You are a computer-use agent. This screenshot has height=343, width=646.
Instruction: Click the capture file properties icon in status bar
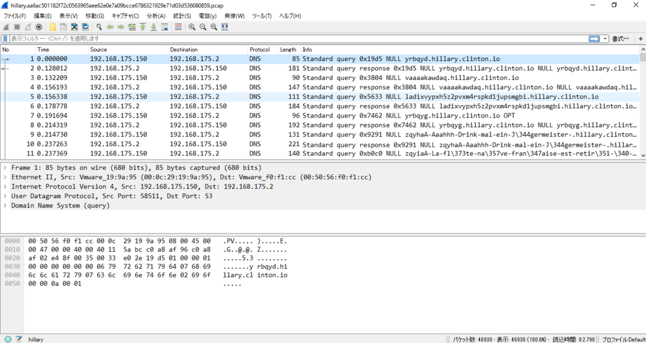pos(18,339)
